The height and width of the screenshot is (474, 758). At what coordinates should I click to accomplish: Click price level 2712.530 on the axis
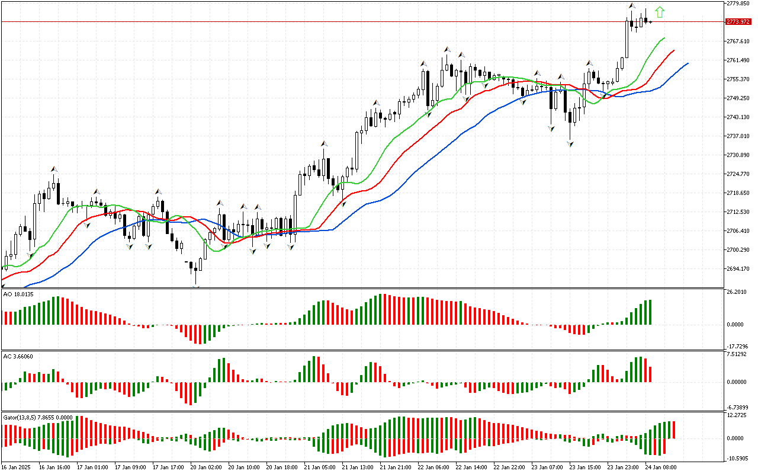click(738, 212)
